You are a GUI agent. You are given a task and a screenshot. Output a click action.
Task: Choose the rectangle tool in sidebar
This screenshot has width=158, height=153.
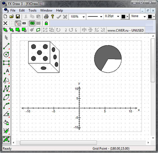coord(6,63)
